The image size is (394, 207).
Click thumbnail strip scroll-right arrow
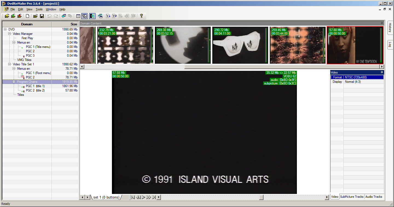(382, 66)
